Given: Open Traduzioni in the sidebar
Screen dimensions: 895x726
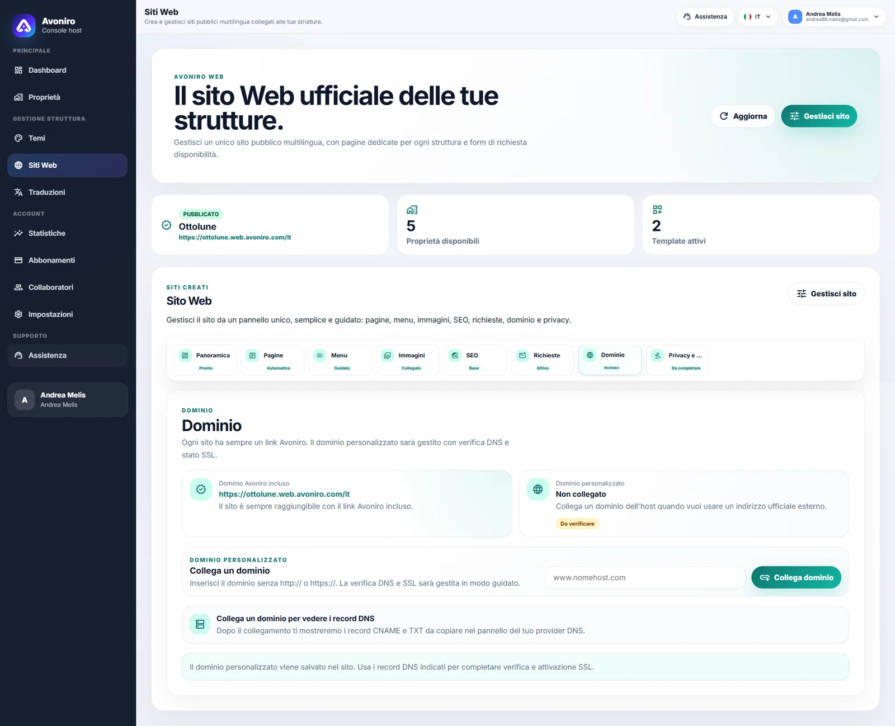Looking at the screenshot, I should (x=67, y=192).
